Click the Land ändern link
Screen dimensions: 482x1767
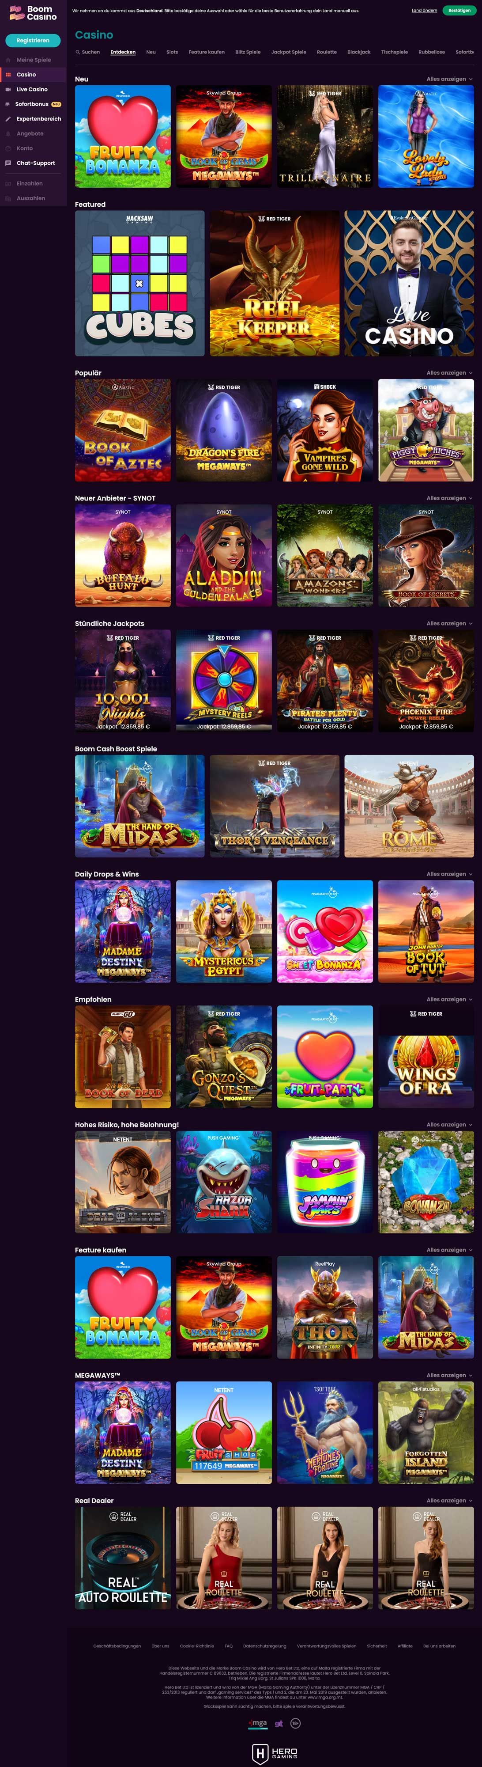click(425, 11)
